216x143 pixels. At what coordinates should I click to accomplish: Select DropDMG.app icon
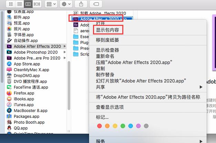click(x=9, y=75)
